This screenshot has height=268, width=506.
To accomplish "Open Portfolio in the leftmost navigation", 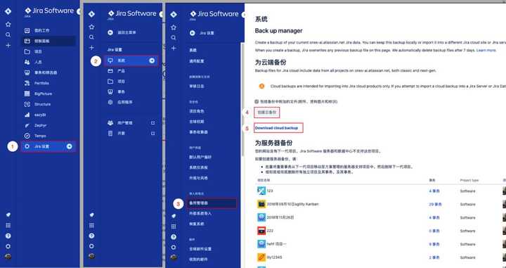I will point(41,83).
